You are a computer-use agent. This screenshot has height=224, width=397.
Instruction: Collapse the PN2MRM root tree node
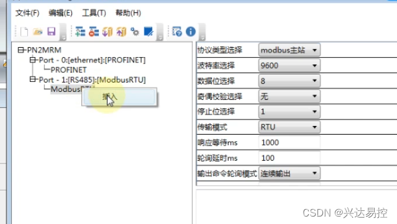21,50
